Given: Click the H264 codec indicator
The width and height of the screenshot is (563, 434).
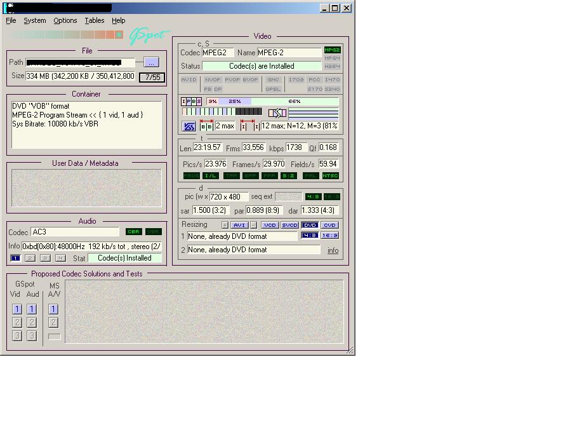Looking at the screenshot, I should 332,66.
